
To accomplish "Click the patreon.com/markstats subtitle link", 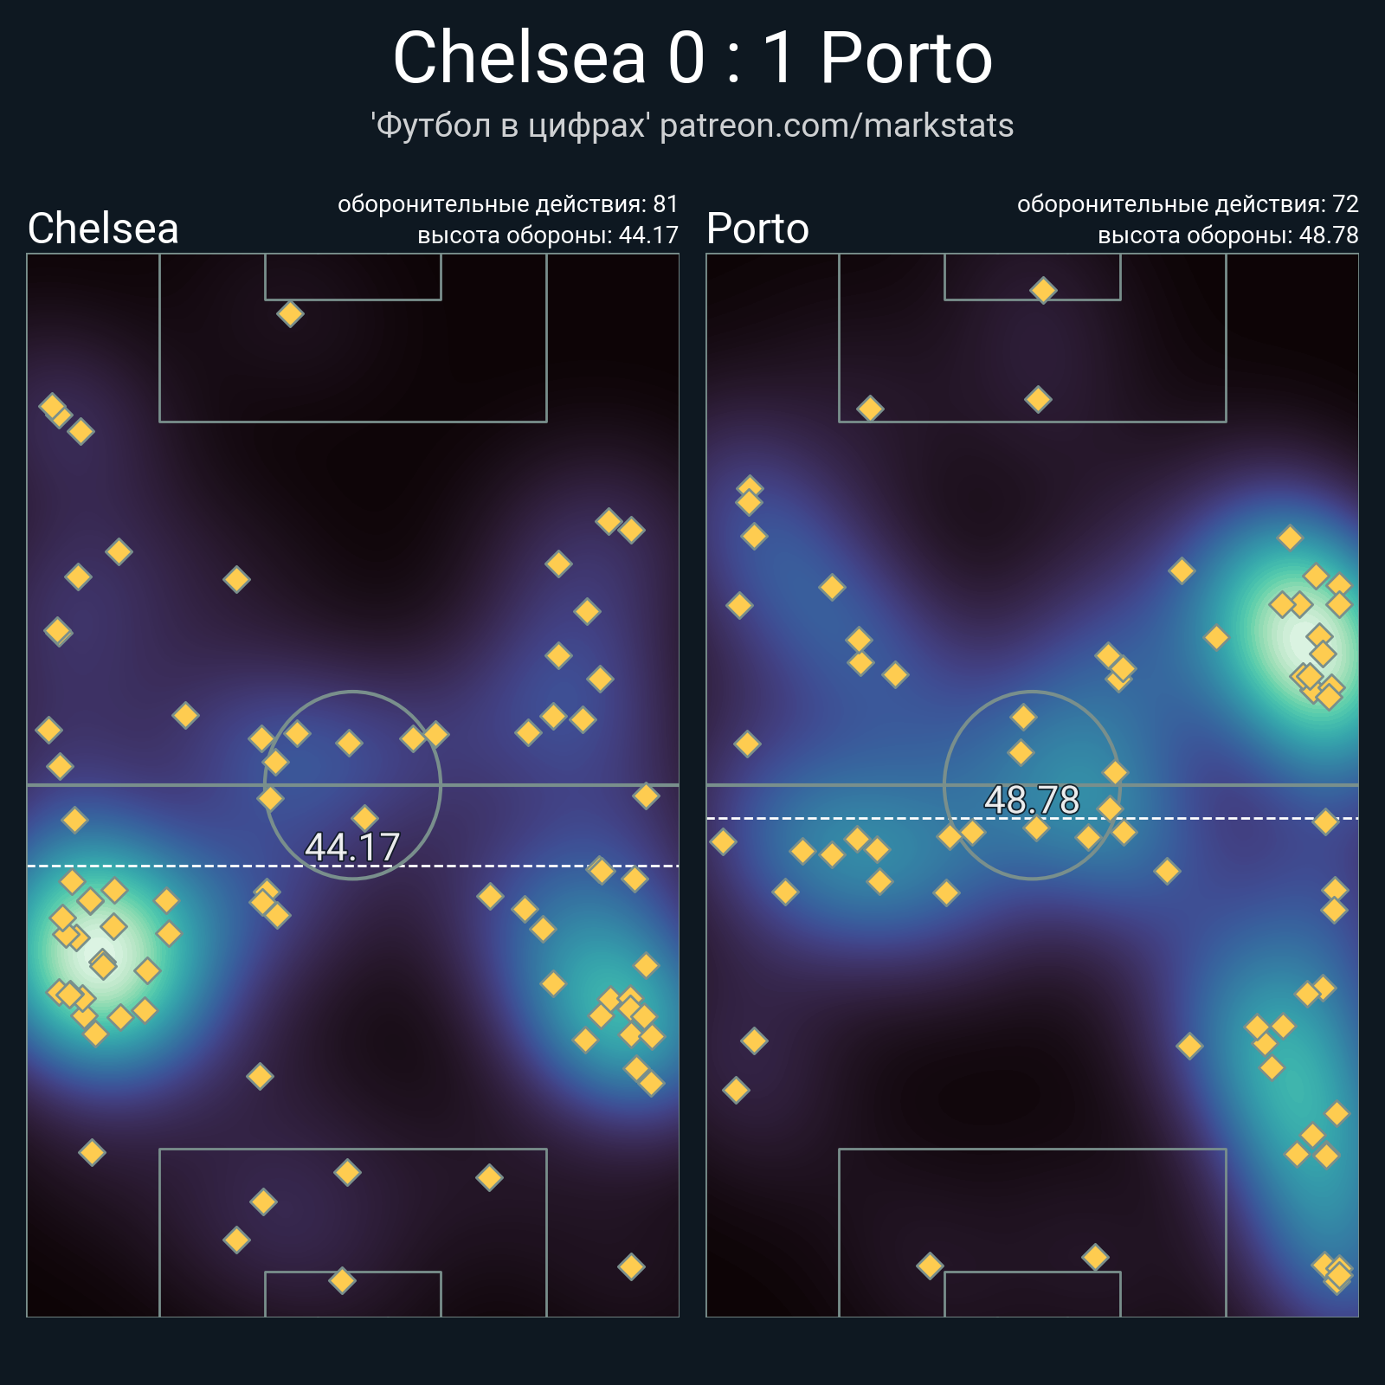I will click(x=836, y=126).
